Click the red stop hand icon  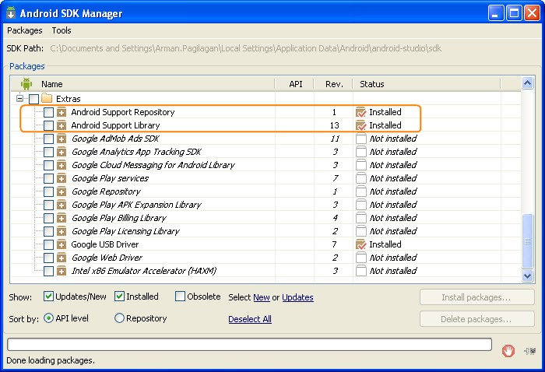[x=508, y=351]
